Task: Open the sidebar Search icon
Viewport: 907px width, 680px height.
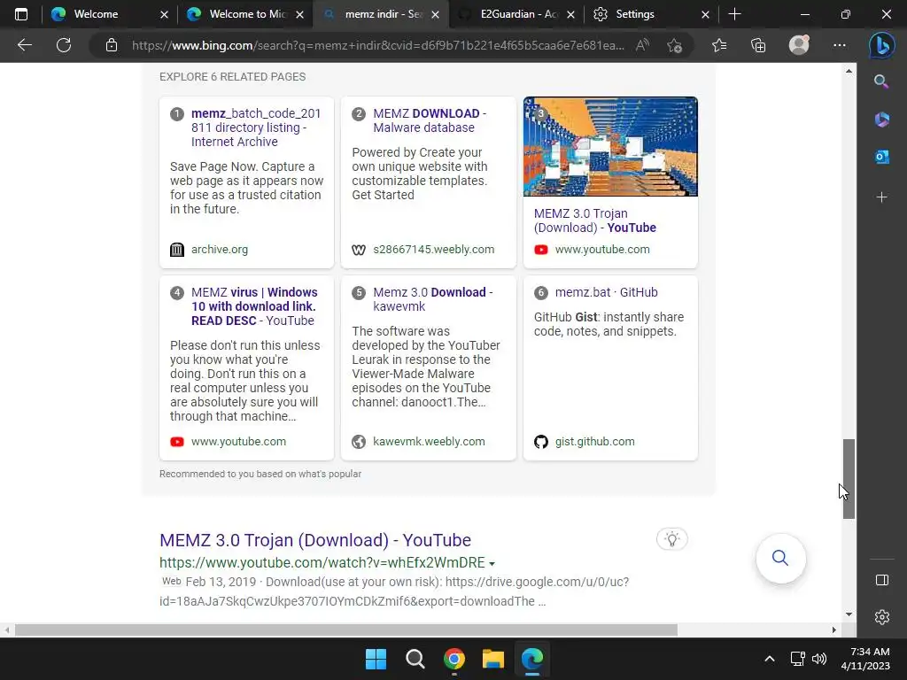Action: coord(881,81)
